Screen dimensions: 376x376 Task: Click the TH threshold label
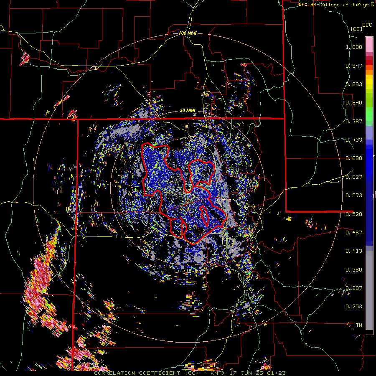(x=359, y=325)
